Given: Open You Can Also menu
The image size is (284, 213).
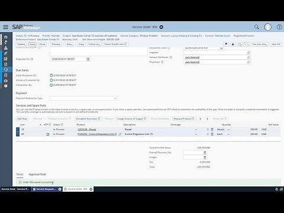Looking at the screenshot, I should tap(260, 44).
